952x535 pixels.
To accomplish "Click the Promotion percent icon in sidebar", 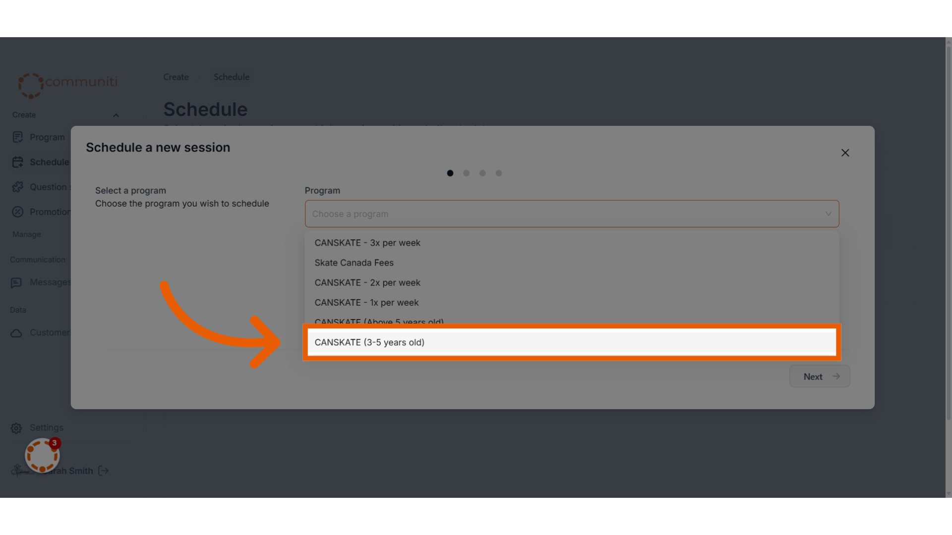I will pos(18,212).
